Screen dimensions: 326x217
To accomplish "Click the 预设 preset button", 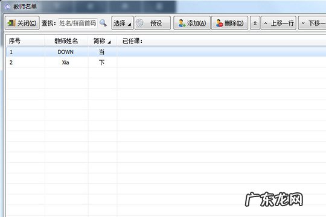I will coord(153,23).
